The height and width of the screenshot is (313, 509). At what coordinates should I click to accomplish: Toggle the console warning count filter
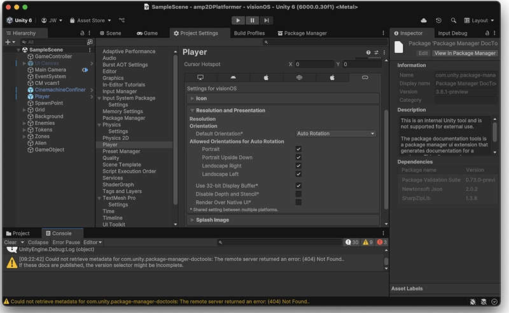tap(366, 242)
